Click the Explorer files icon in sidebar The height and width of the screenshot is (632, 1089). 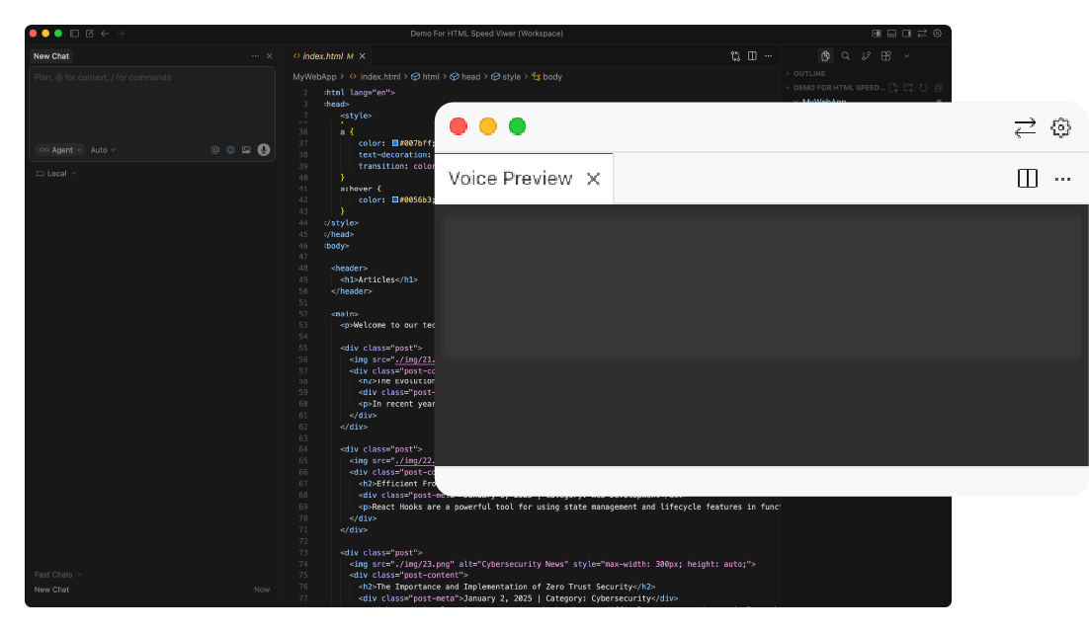point(825,56)
